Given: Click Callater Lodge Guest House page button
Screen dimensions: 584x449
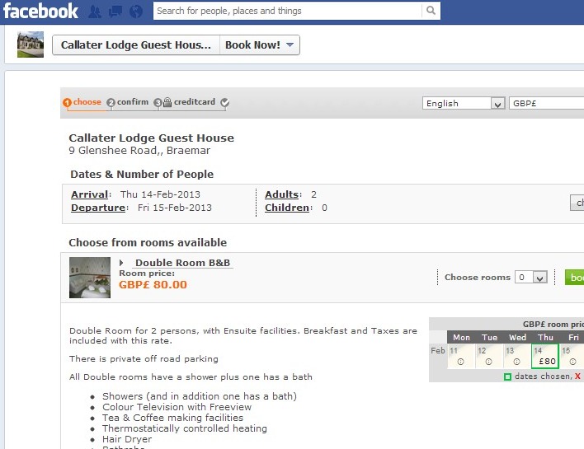Looking at the screenshot, I should [x=136, y=45].
